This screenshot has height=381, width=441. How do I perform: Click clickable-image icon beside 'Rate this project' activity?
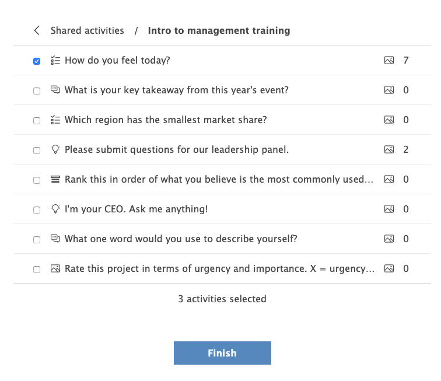(x=55, y=268)
